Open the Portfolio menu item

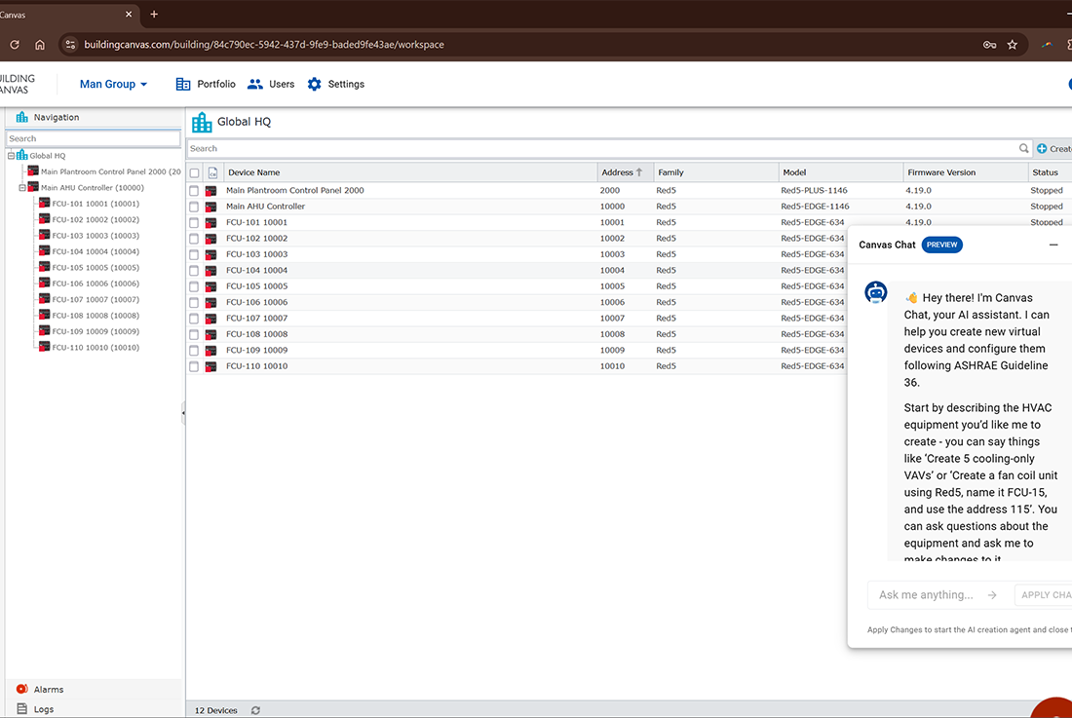[x=206, y=85]
